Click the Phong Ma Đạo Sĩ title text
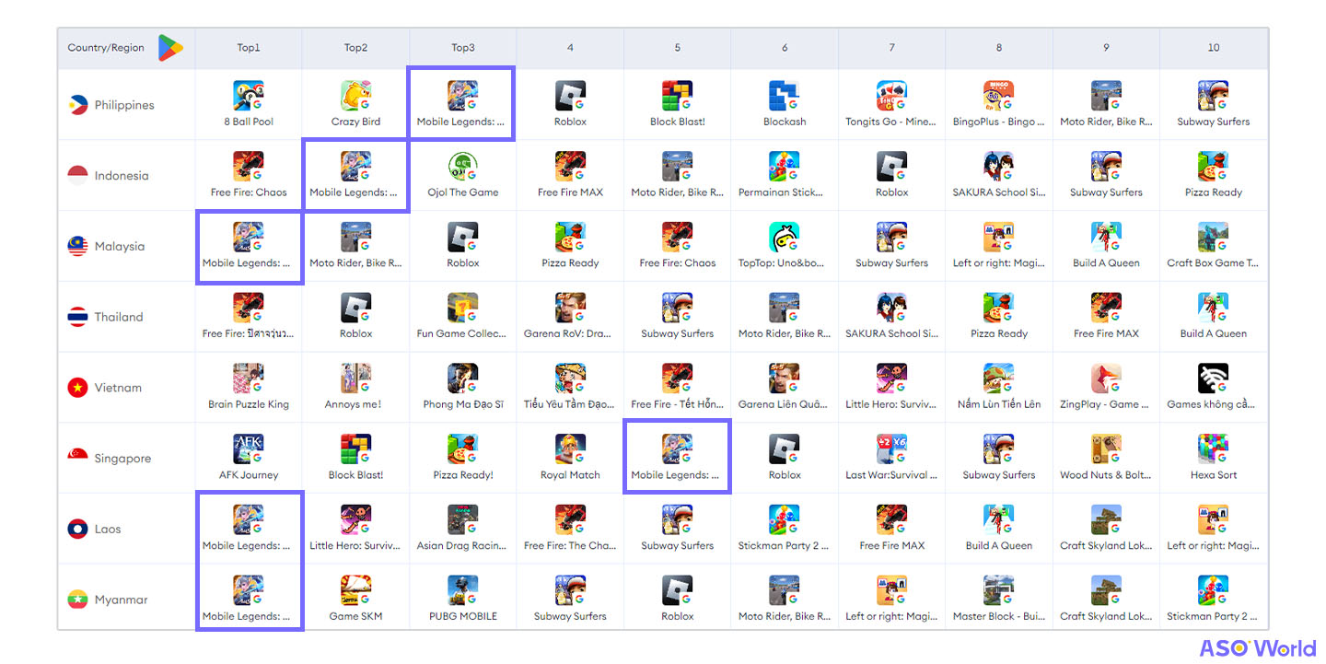This screenshot has width=1326, height=664. [x=463, y=404]
